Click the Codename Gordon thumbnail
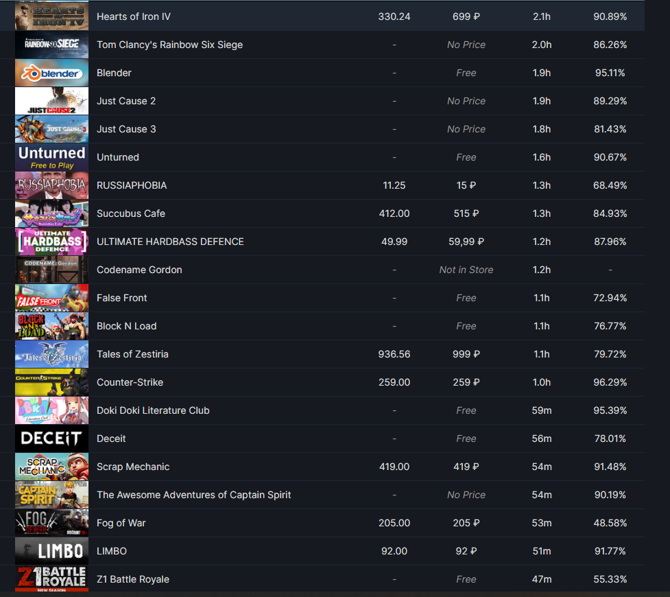Screen dimensions: 670x597 (51, 270)
